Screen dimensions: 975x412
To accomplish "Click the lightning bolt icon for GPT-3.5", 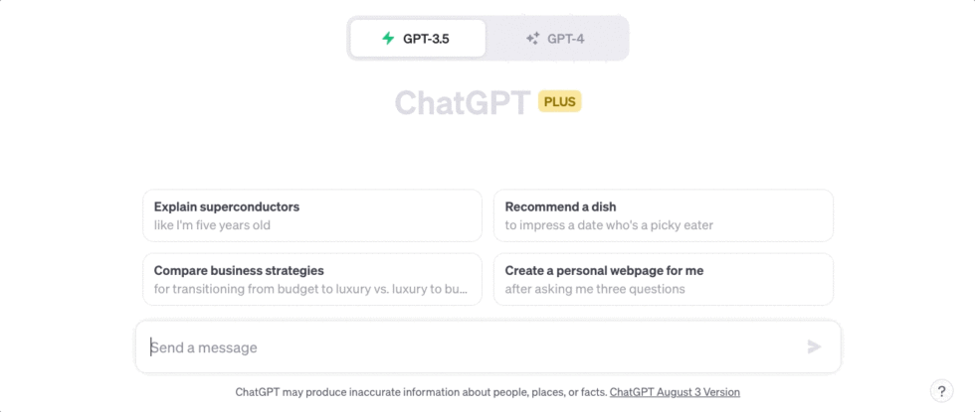I will point(388,39).
